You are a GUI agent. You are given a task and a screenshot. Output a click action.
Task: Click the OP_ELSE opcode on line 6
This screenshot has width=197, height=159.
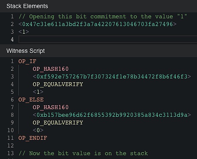click(x=31, y=100)
